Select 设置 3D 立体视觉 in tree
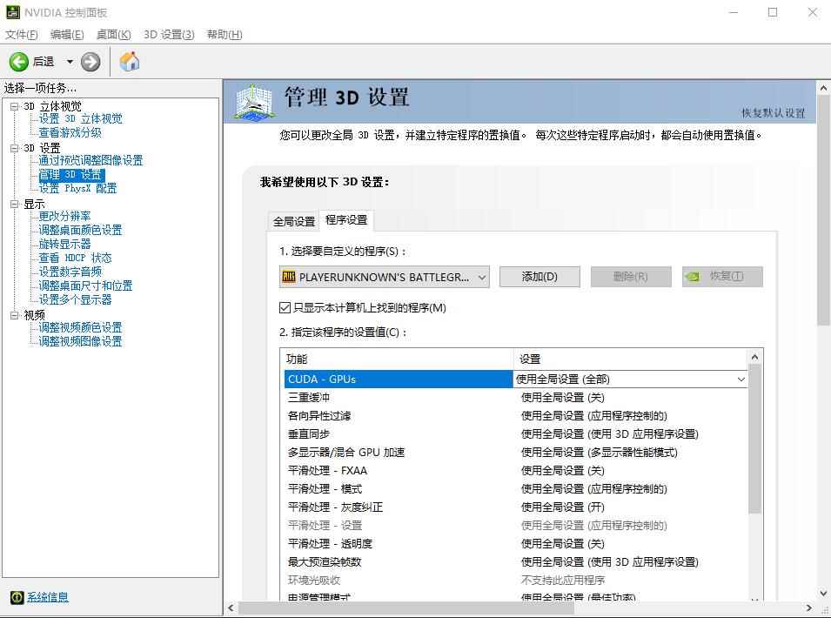Image resolution: width=831 pixels, height=618 pixels. tap(81, 118)
